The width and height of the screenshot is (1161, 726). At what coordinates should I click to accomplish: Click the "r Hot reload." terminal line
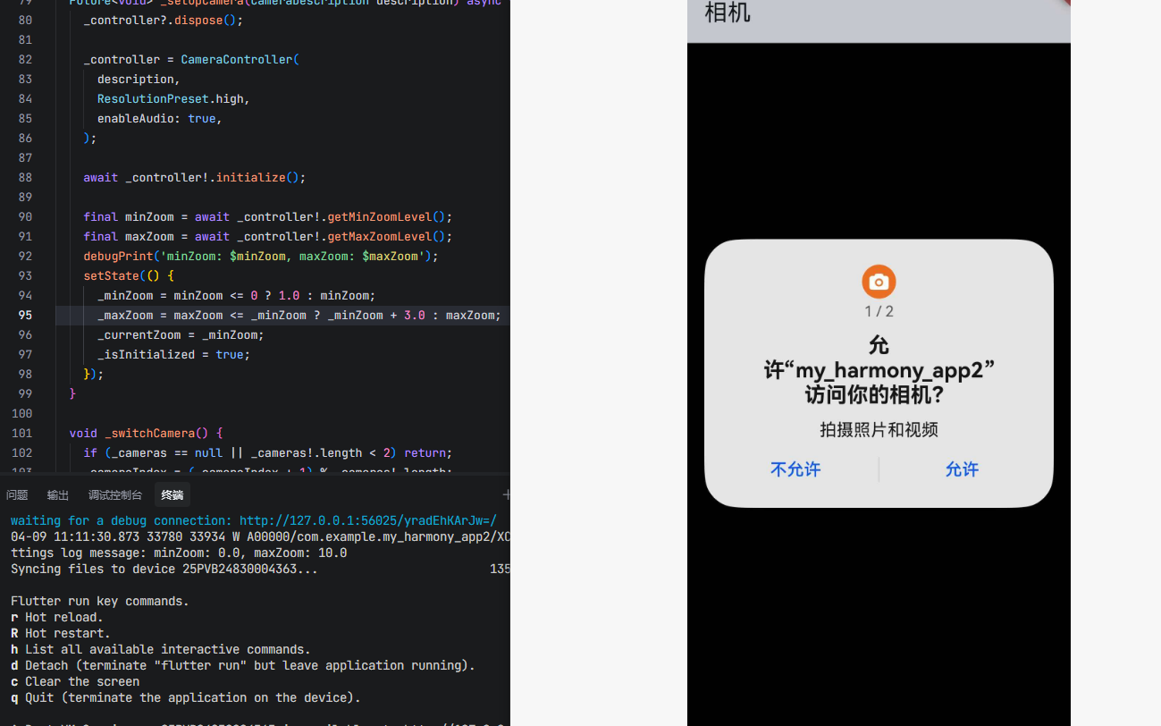57,617
